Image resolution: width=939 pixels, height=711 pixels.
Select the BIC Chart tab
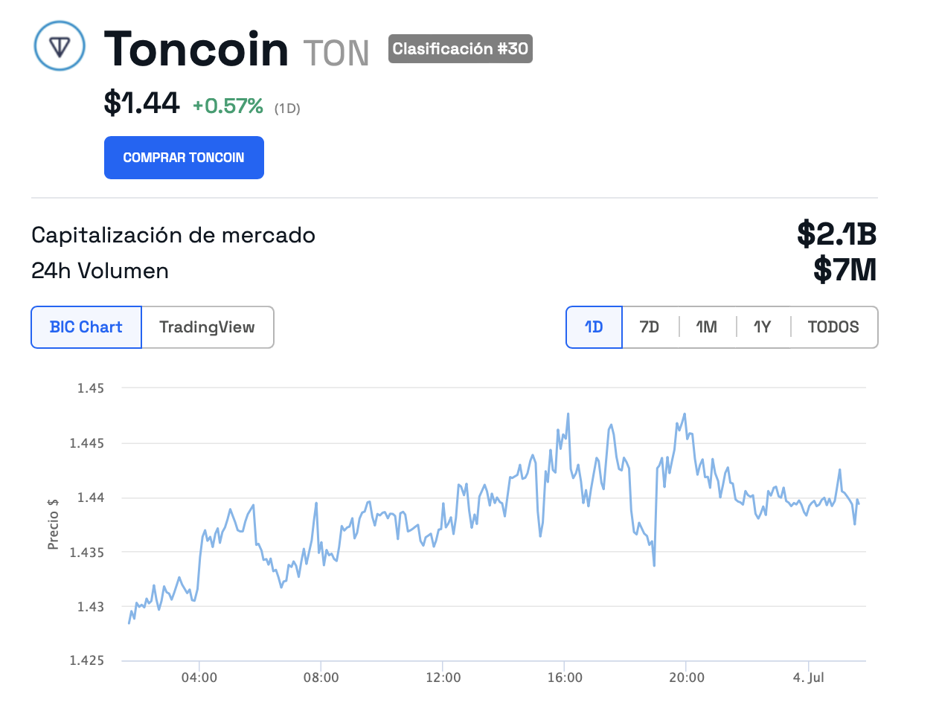(x=86, y=327)
